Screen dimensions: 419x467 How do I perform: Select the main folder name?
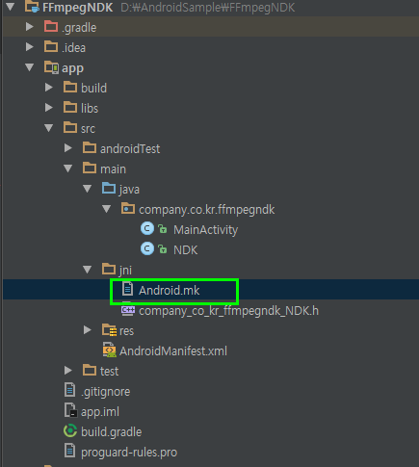click(x=113, y=169)
